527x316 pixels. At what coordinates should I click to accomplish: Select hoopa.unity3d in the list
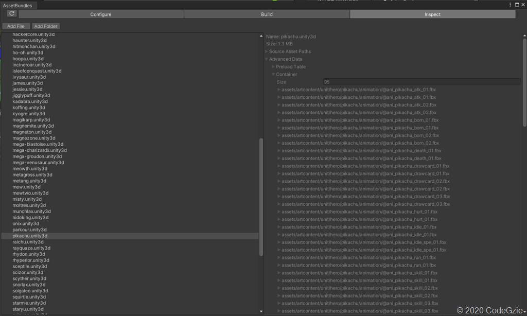[28, 59]
